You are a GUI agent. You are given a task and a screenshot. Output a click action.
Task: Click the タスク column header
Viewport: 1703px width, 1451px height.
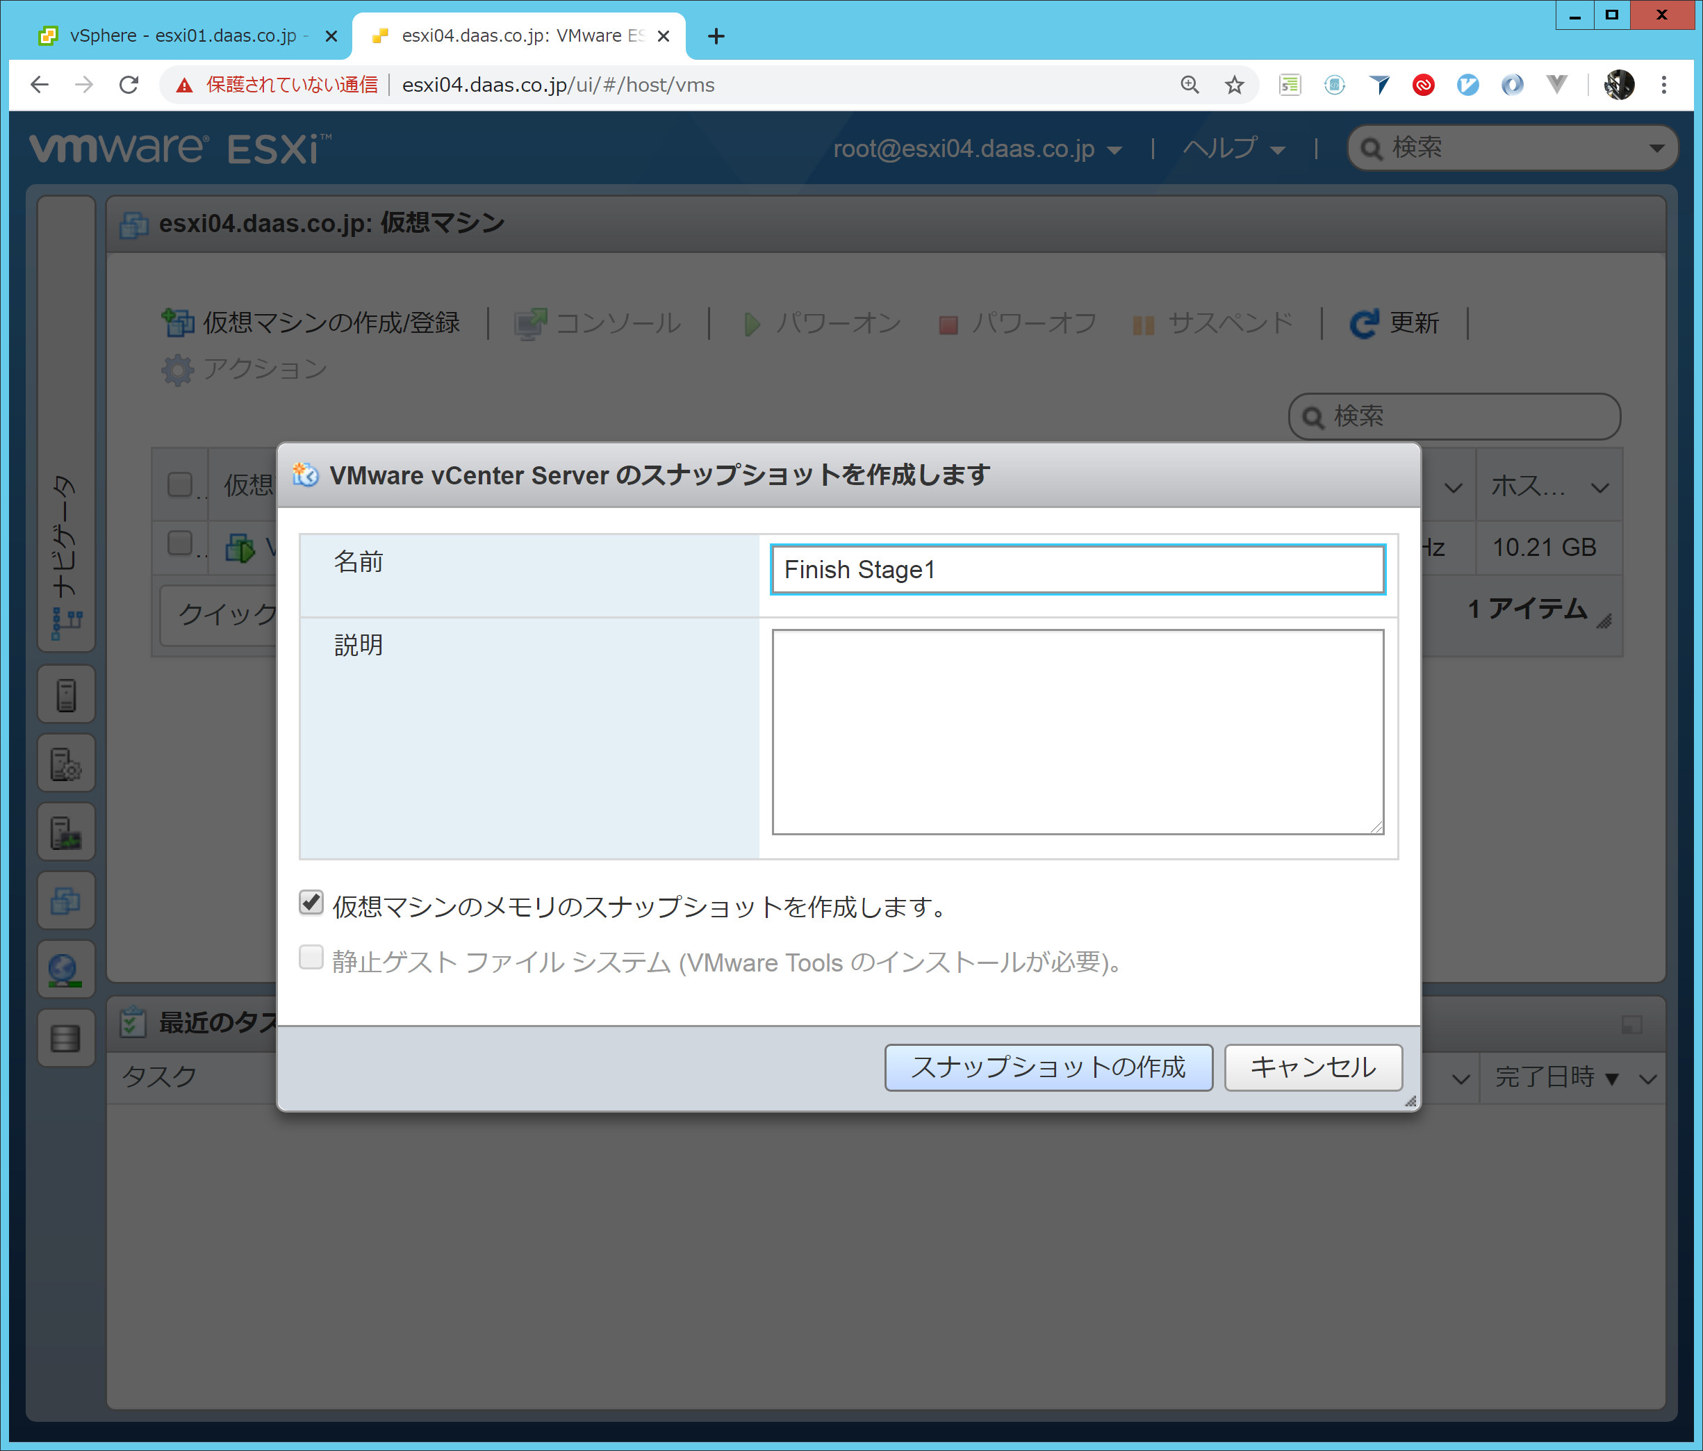pos(159,1077)
